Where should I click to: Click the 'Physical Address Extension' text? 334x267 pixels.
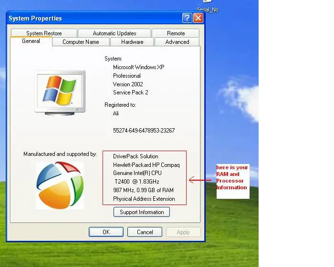pyautogui.click(x=144, y=199)
